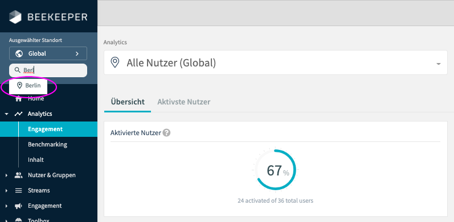Click the Streams list lines icon

pos(19,191)
